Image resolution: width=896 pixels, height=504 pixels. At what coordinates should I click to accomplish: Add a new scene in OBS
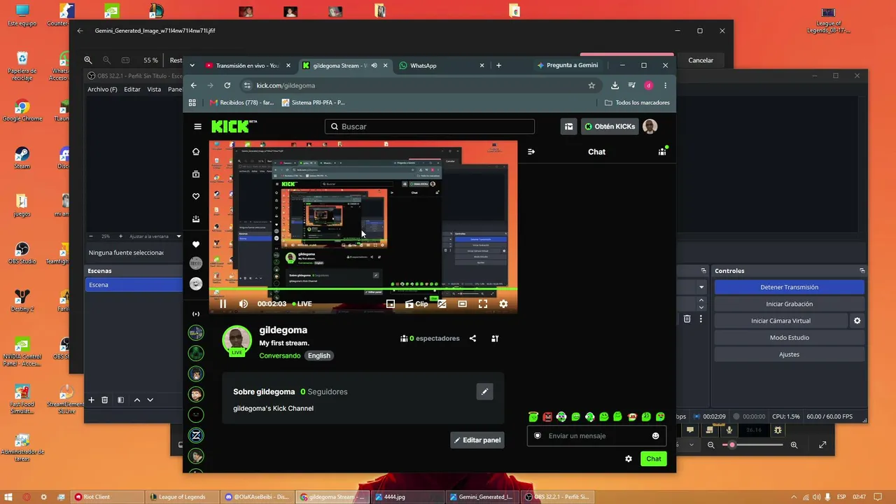click(91, 400)
